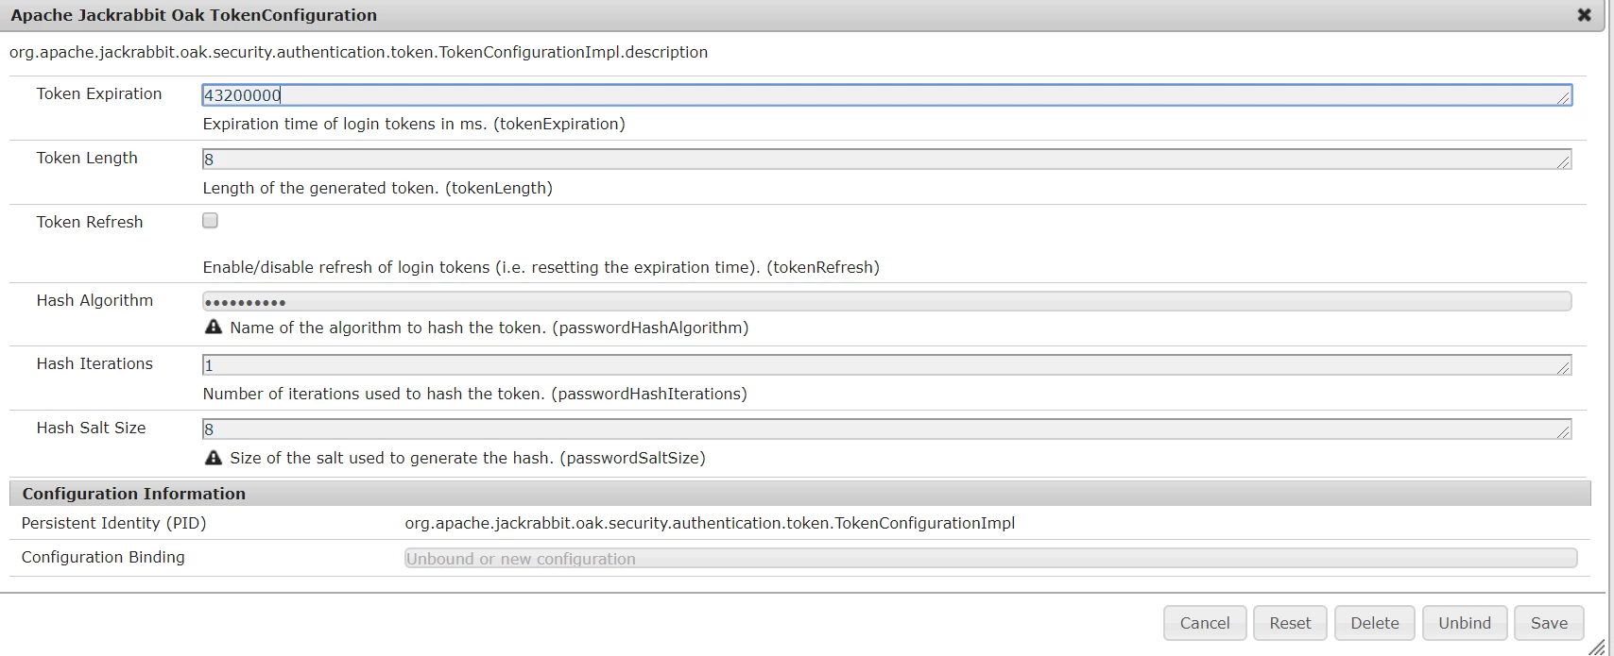Click the Hash Salt Size label
Viewport: 1614px width, 656px height.
[91, 428]
